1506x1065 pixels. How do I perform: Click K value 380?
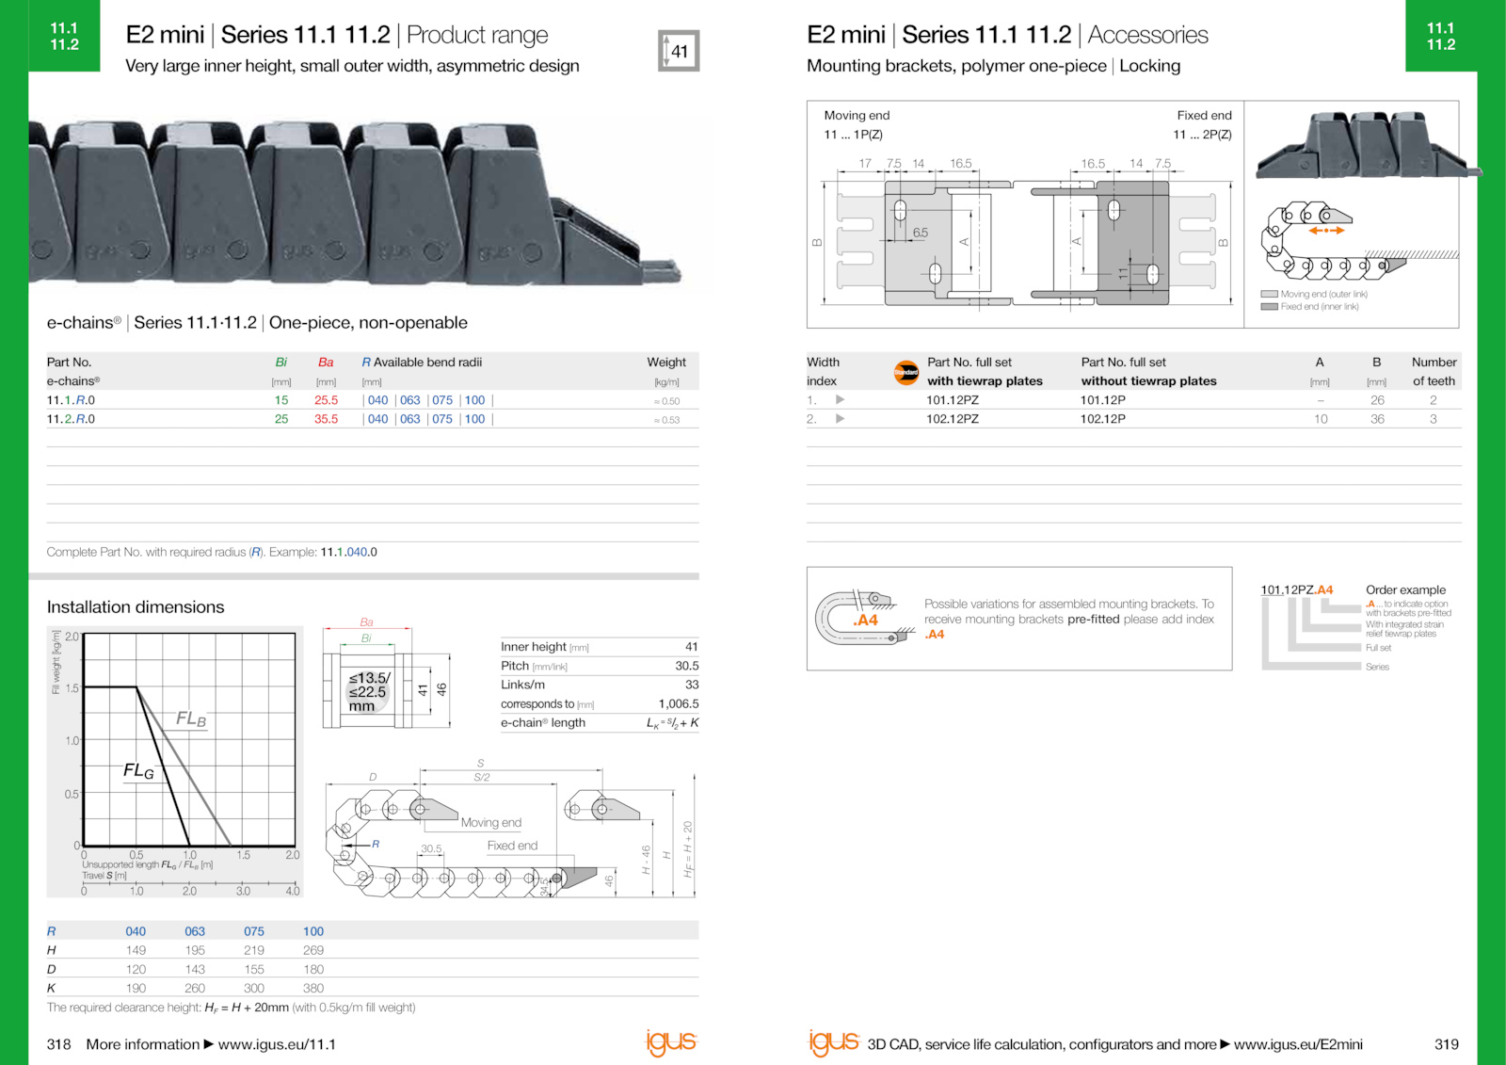313,989
